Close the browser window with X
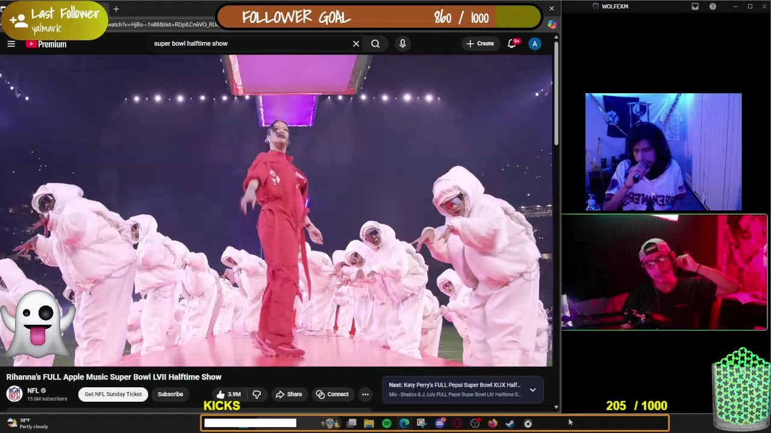 551,8
